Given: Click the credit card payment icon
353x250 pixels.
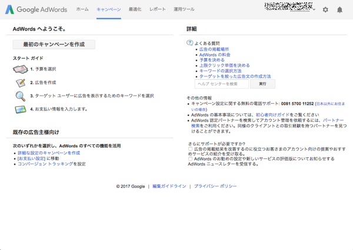Looking at the screenshot, I should 21,109.
